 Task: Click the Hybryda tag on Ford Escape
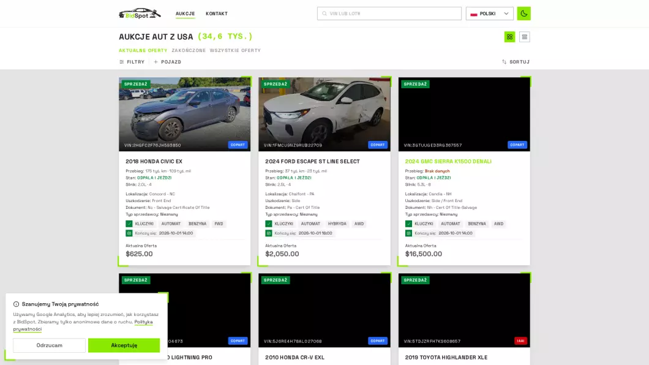pos(337,224)
